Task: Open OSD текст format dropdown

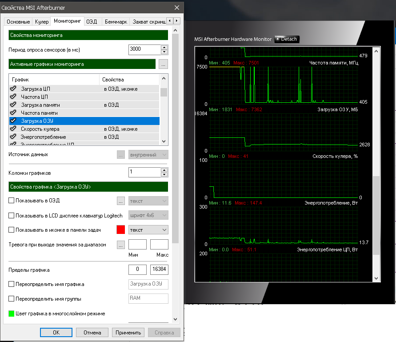Action: pos(148,201)
